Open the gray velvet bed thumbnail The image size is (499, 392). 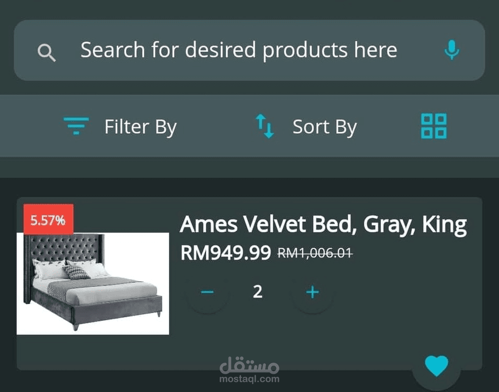click(93, 283)
